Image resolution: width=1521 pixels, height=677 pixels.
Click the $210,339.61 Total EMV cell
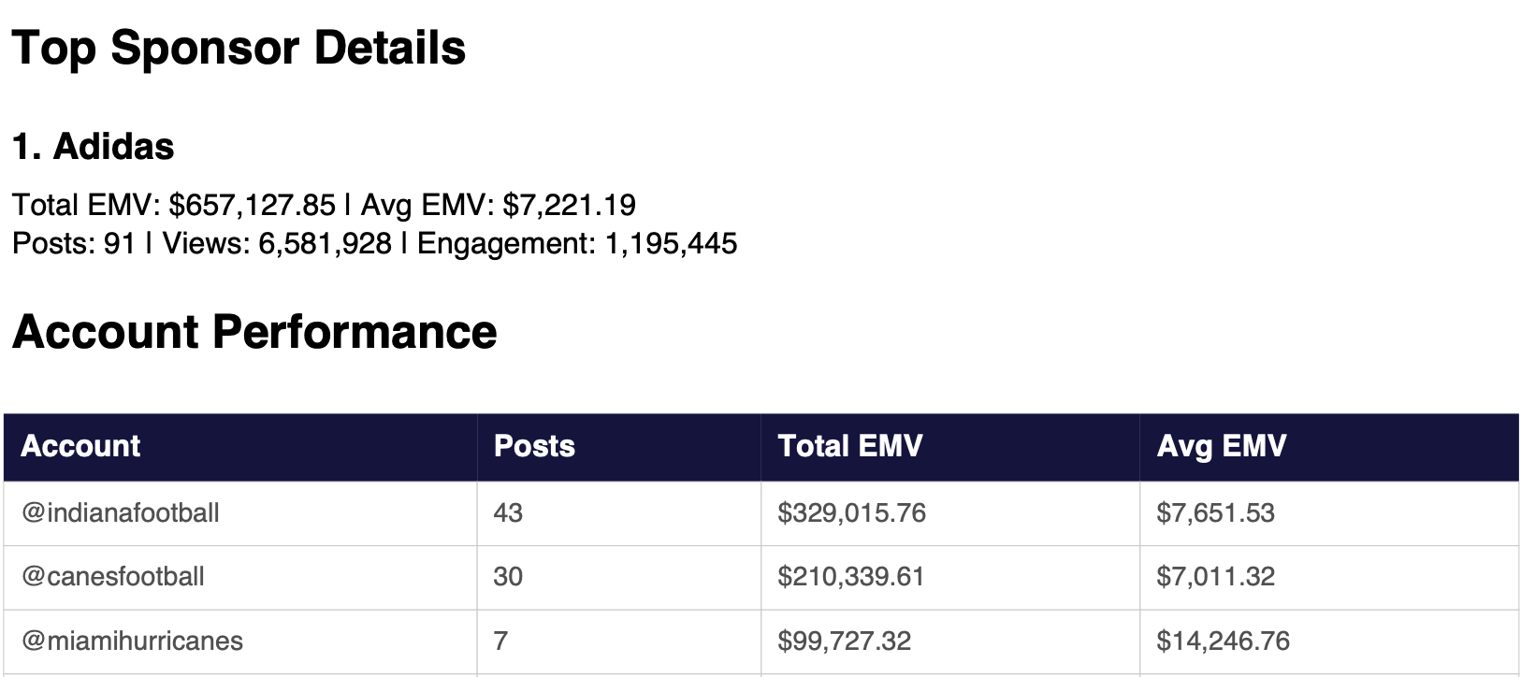pyautogui.click(x=850, y=576)
